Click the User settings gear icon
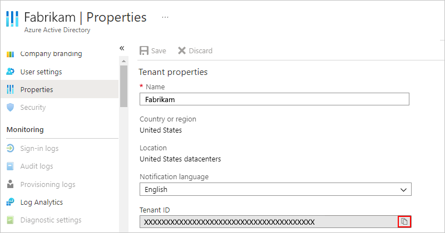445x233 pixels. (10, 72)
